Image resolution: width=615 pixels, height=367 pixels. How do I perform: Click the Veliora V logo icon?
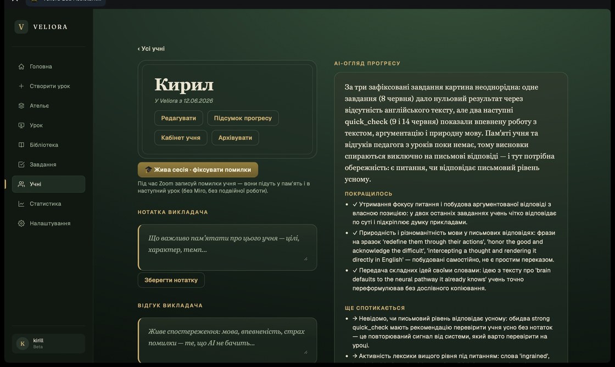click(x=21, y=27)
